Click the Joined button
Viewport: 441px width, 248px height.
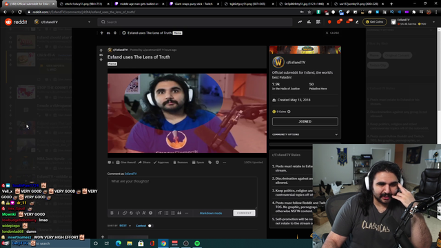coord(305,121)
